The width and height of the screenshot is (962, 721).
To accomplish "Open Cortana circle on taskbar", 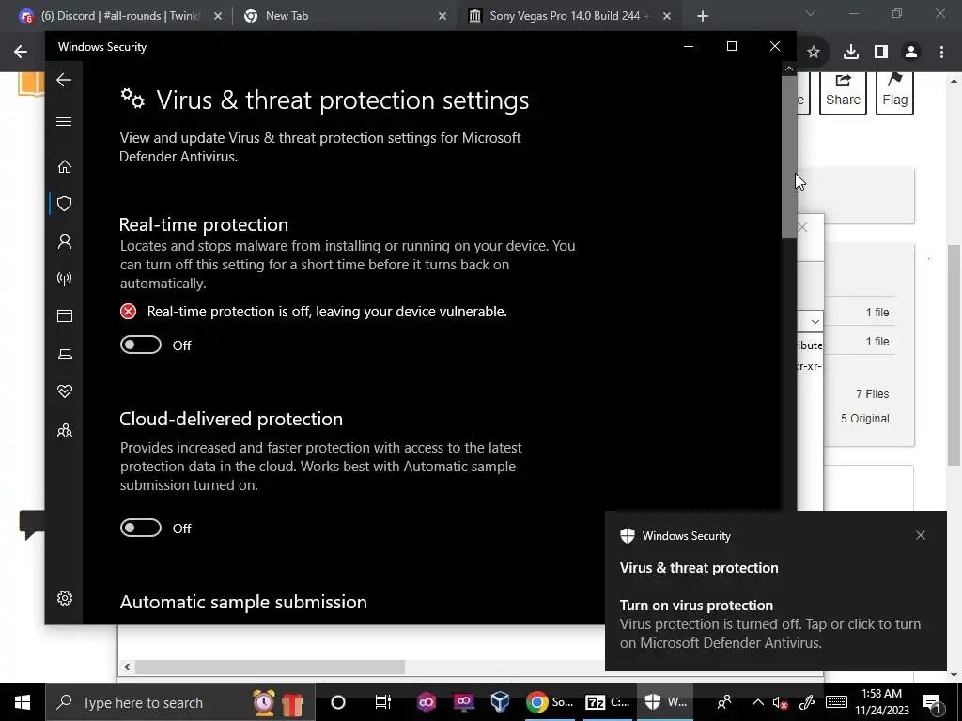I will click(x=338, y=702).
